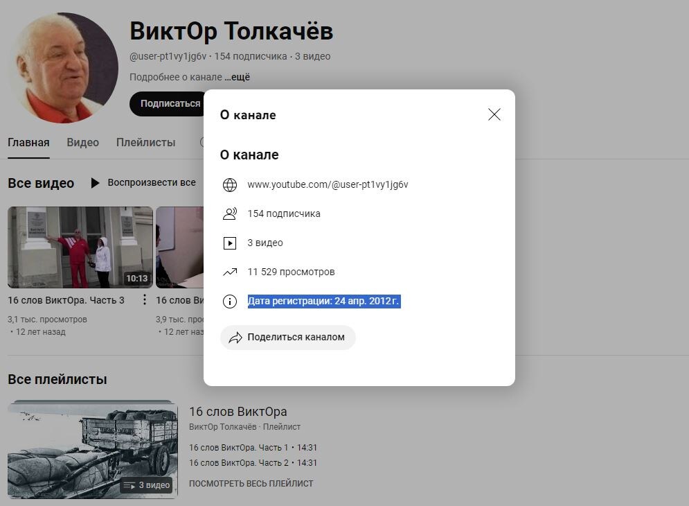Click the www.youtube.com/@user-pt1vy1jg6v URL text
689x506 pixels.
[328, 185]
